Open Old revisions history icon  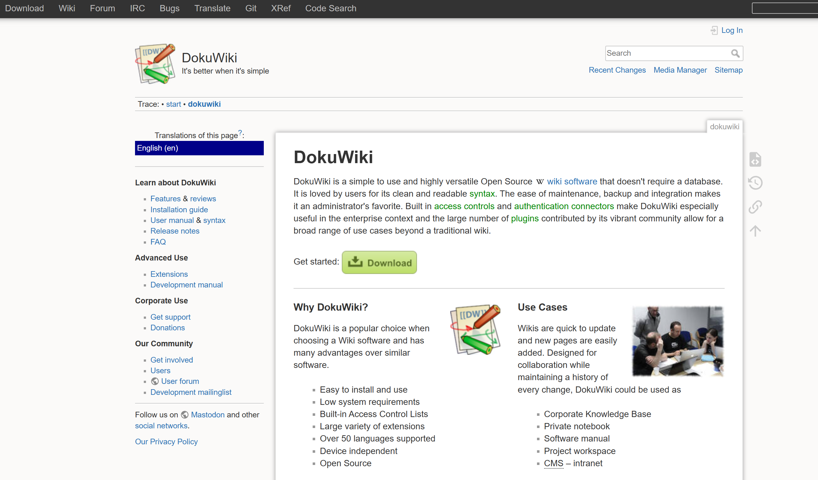[755, 183]
